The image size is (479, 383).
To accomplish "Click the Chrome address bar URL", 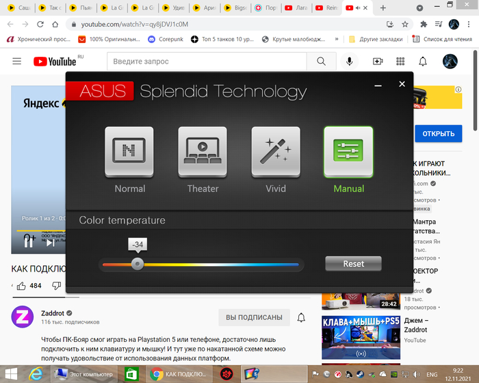I will (x=135, y=24).
